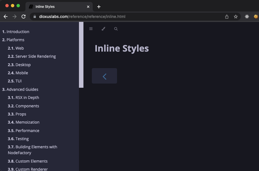Switch to the Inline Styles browser tab
Image resolution: width=259 pixels, height=171 pixels.
48,7
